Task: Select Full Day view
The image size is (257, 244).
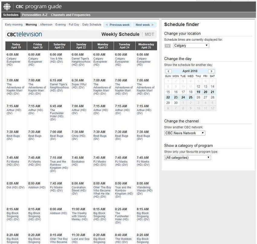Action: 74,24
